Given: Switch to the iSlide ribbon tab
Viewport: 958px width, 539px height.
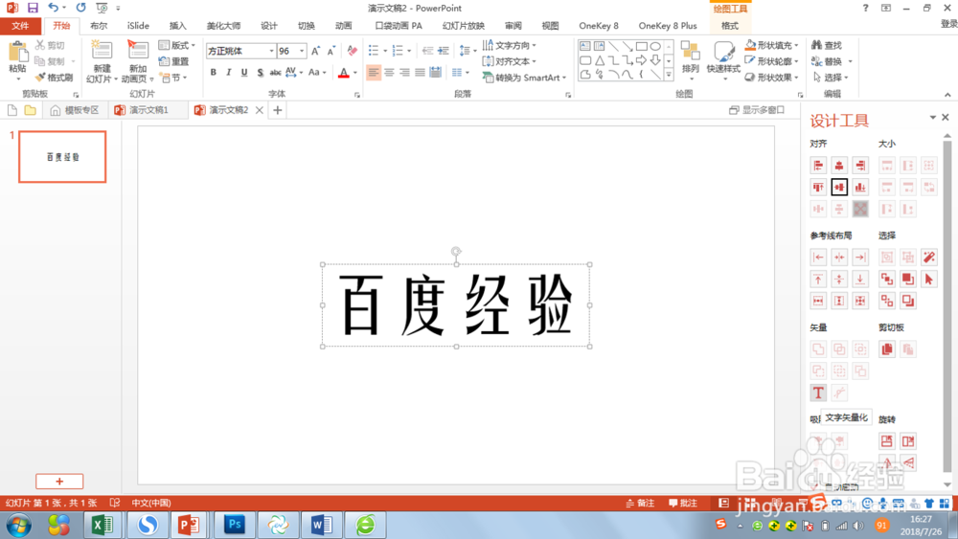Looking at the screenshot, I should (x=138, y=26).
